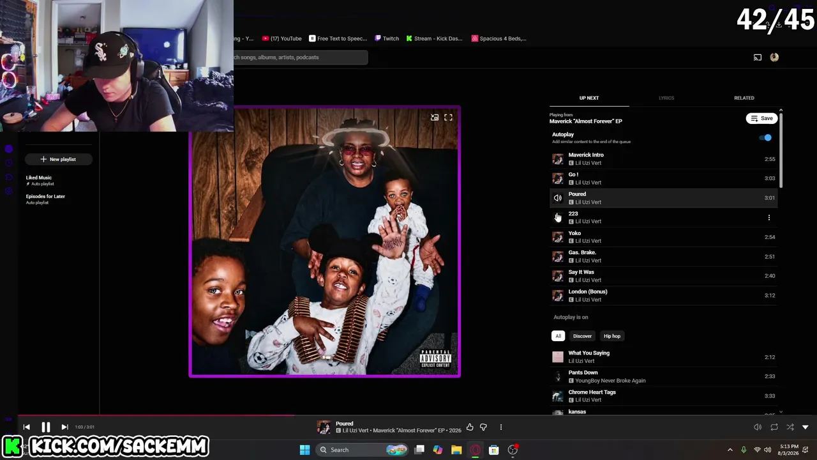Collapse the player page with down arrow
The height and width of the screenshot is (460, 817).
point(806,427)
